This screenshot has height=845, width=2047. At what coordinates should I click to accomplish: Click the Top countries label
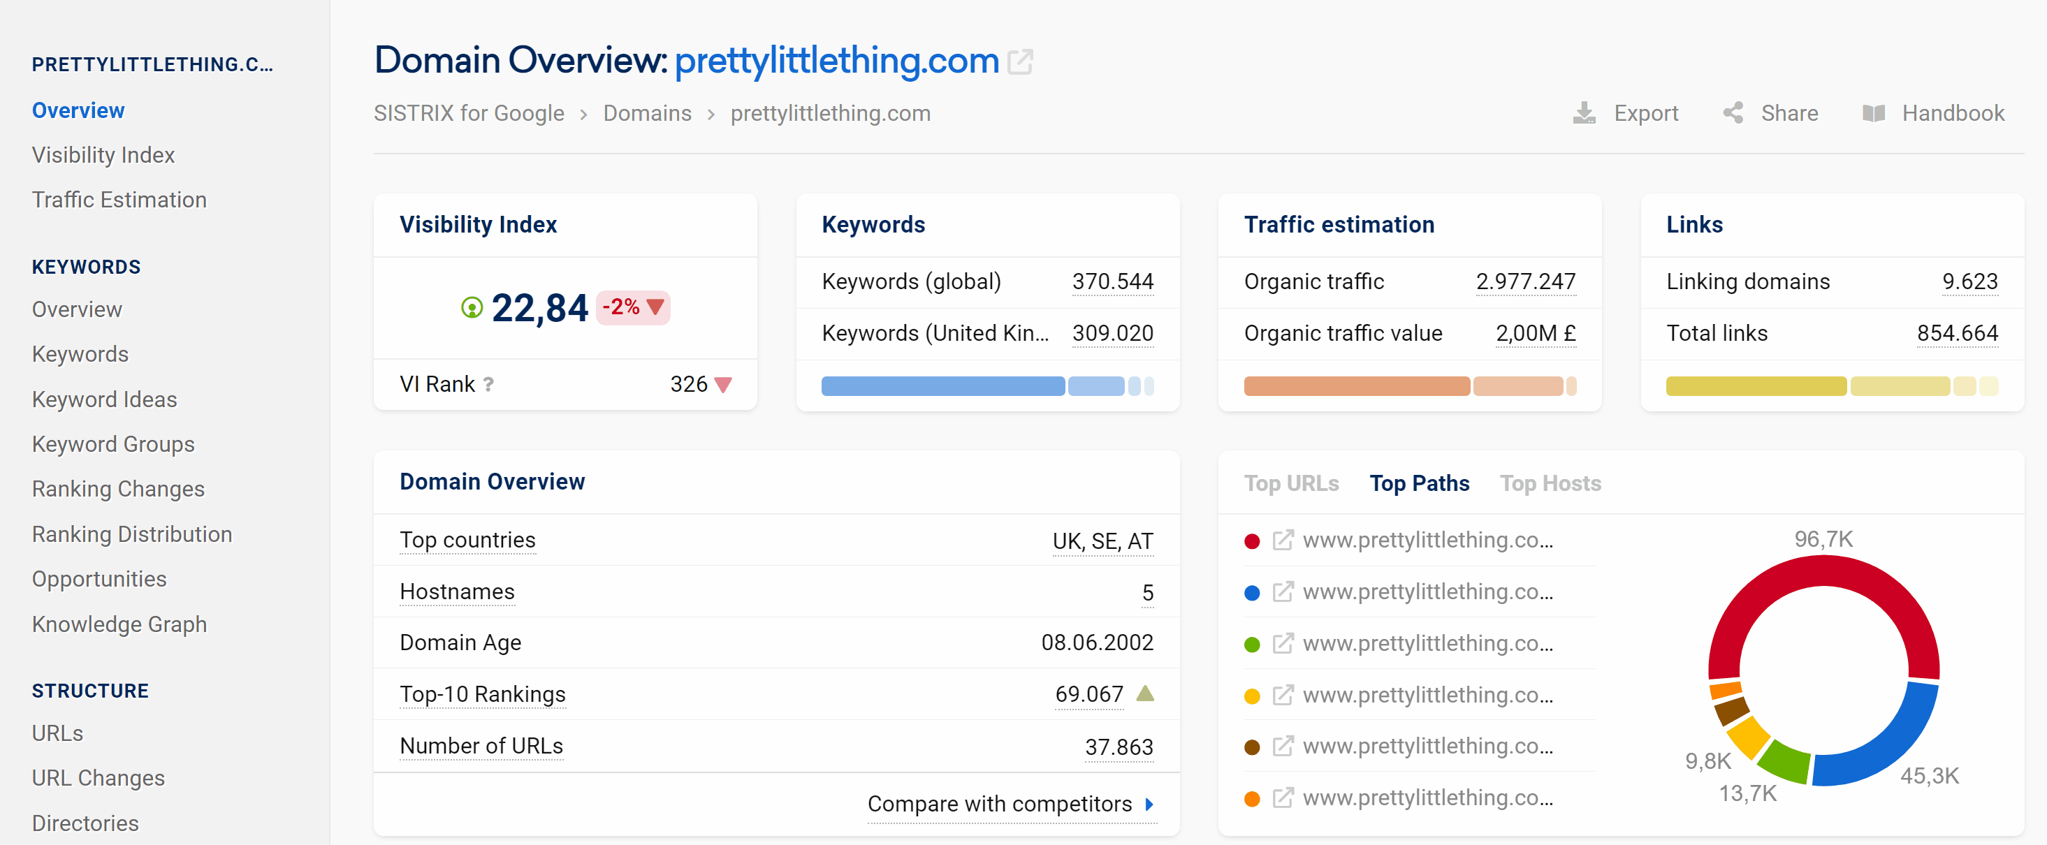pos(467,540)
